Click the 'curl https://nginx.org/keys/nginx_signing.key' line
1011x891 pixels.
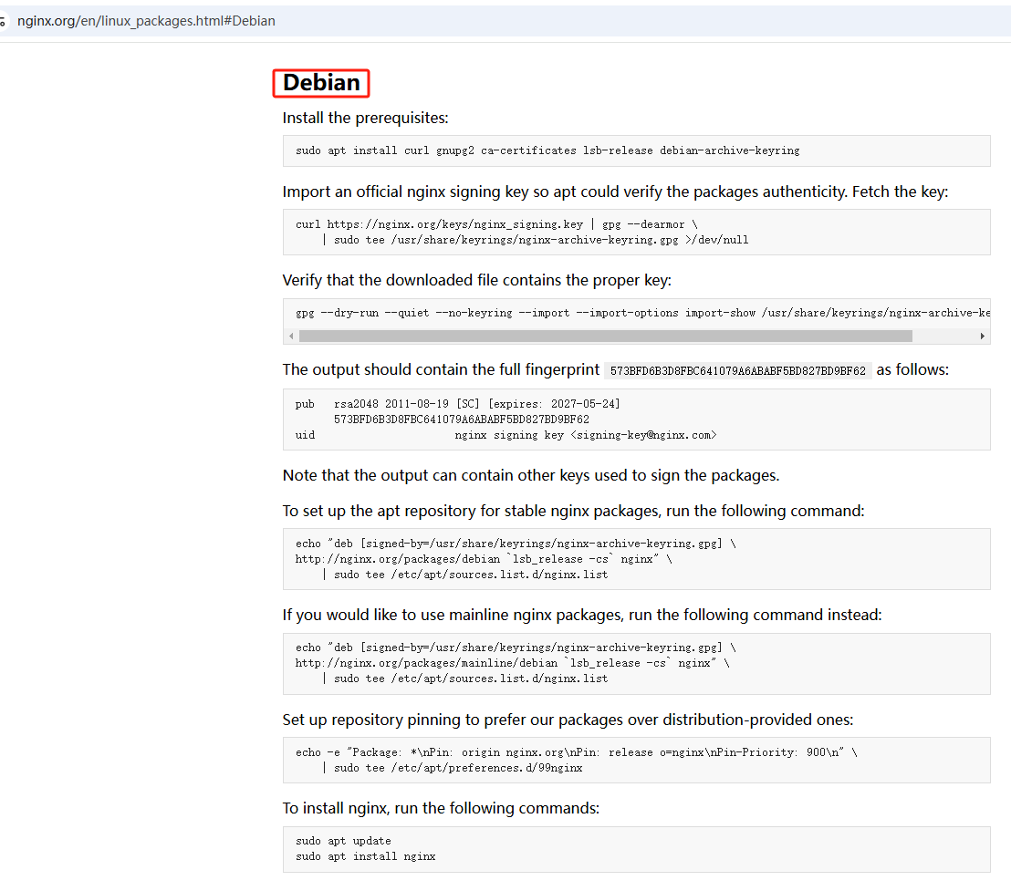tap(496, 224)
